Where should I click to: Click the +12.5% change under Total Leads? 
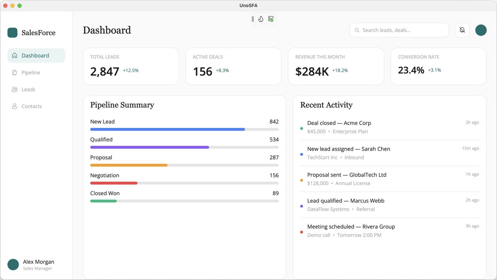[x=130, y=71]
